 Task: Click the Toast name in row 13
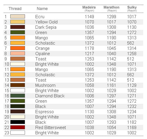click(41, 80)
